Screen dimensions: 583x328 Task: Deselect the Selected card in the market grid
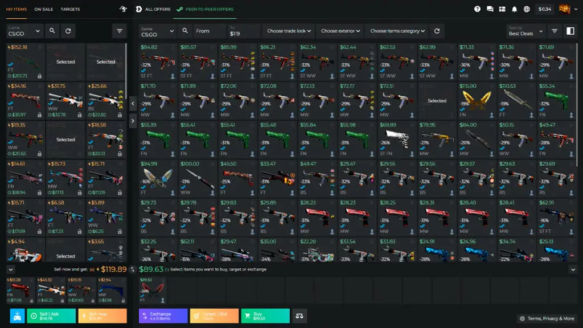pos(437,101)
